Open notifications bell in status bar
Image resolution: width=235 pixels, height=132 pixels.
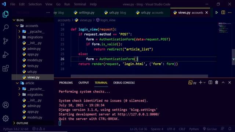(230, 129)
